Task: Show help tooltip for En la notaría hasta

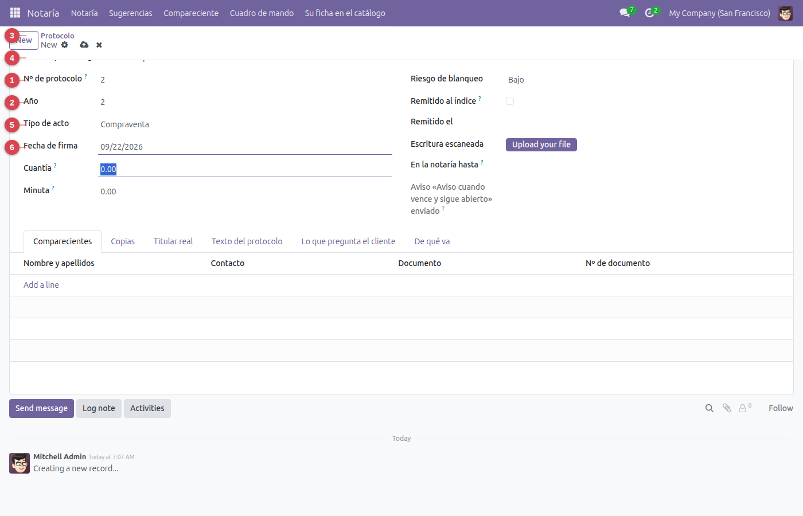Action: [482, 162]
